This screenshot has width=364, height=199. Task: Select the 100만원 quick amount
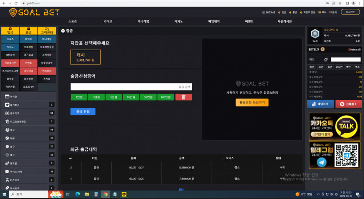(165, 97)
